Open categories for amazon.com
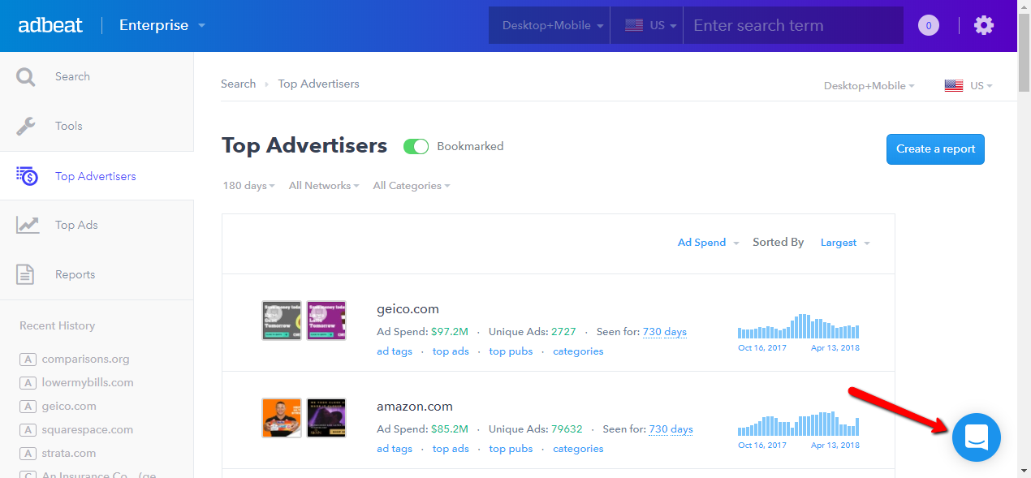 pyautogui.click(x=578, y=449)
